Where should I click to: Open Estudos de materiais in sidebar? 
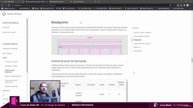click(9, 32)
